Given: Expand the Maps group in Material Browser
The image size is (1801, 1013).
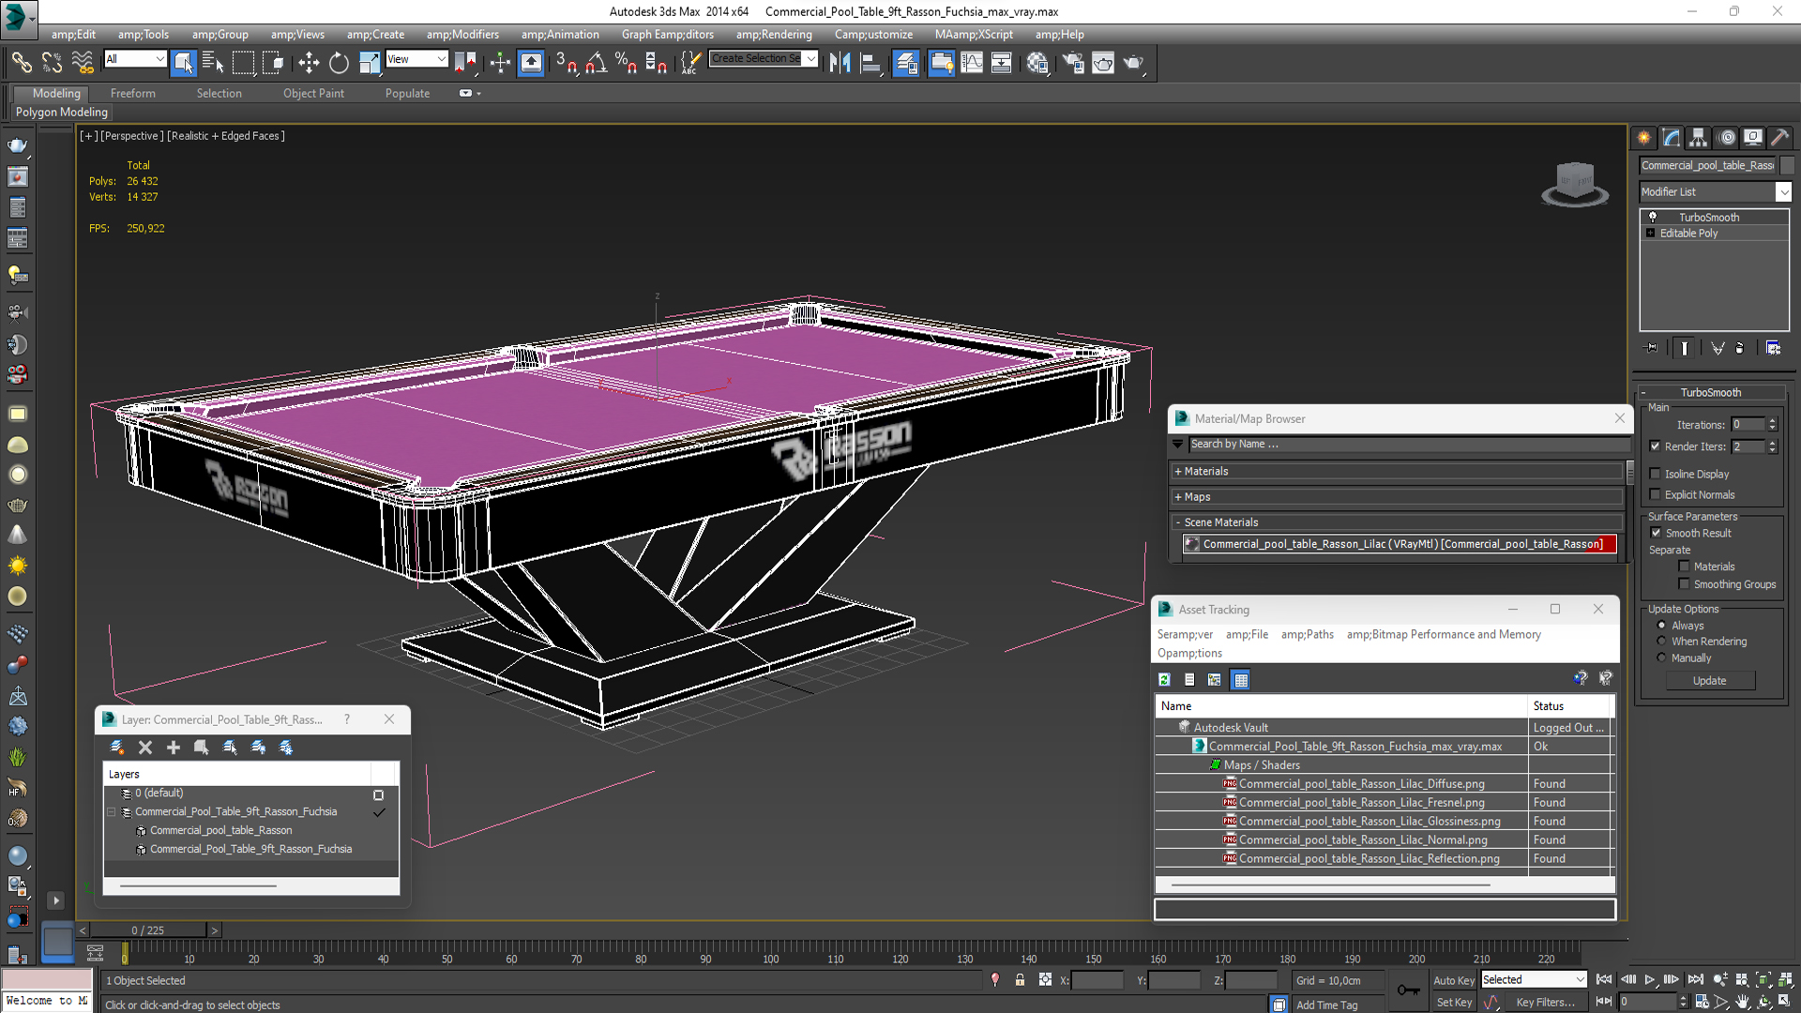Looking at the screenshot, I should (x=1398, y=497).
